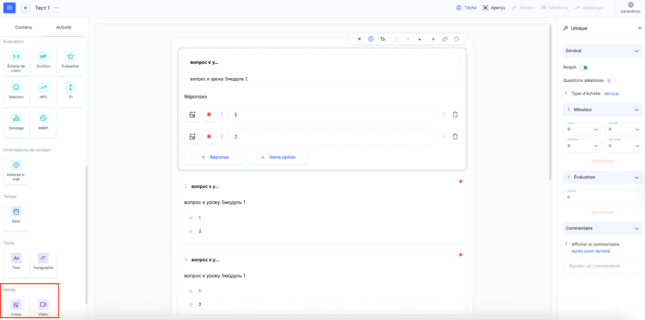645x320 pixels.
Task: Delete answer 1 with its trash icon
Action: 455,115
